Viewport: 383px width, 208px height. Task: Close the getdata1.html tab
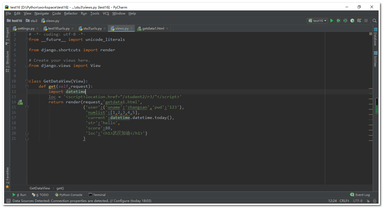click(x=167, y=29)
